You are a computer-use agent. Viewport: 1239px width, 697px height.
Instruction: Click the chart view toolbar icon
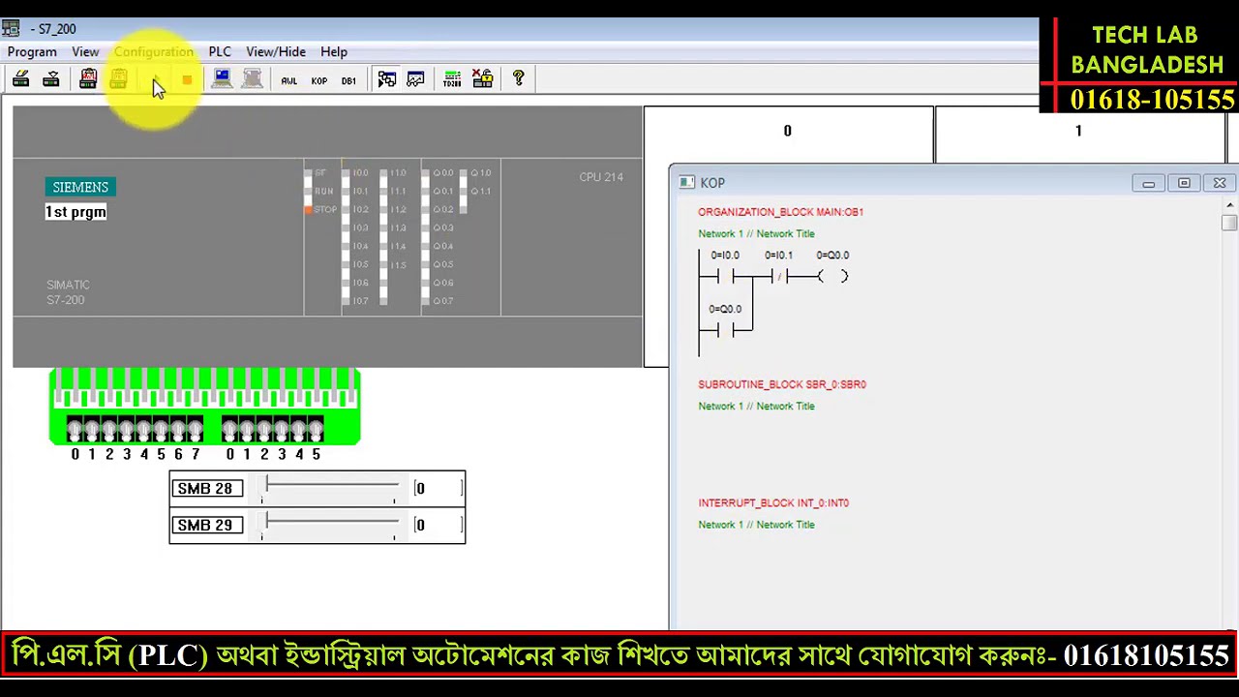[415, 79]
